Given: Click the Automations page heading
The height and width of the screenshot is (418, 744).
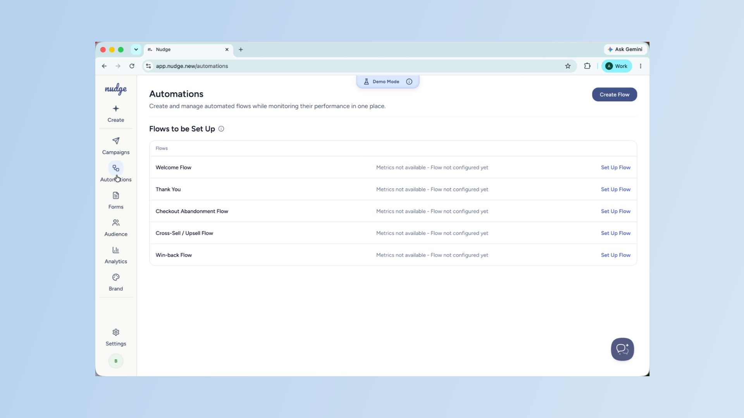Looking at the screenshot, I should 176,94.
